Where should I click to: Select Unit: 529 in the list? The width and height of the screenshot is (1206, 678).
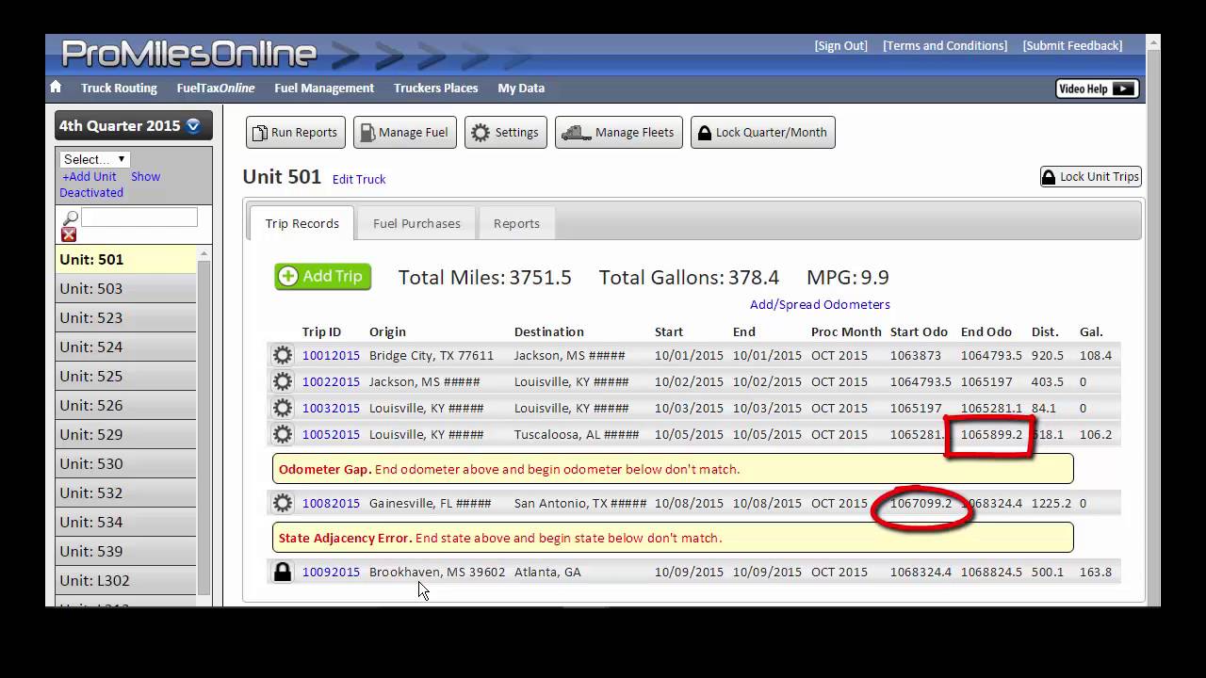pos(125,434)
